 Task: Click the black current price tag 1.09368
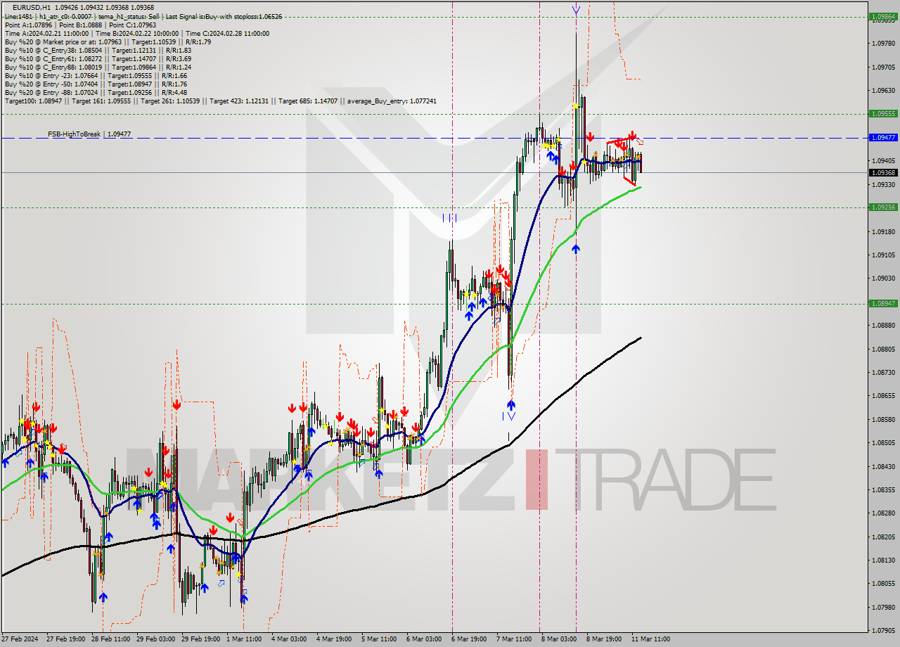[x=882, y=172]
